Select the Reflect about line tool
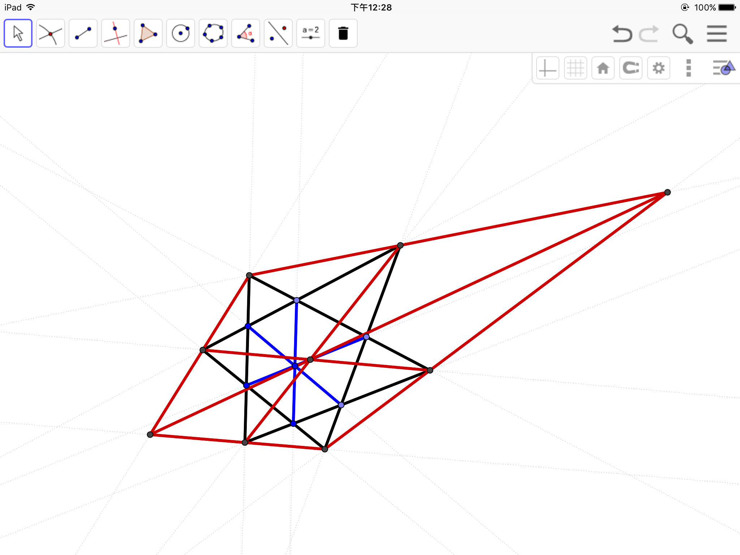This screenshot has width=740, height=555. click(278, 34)
